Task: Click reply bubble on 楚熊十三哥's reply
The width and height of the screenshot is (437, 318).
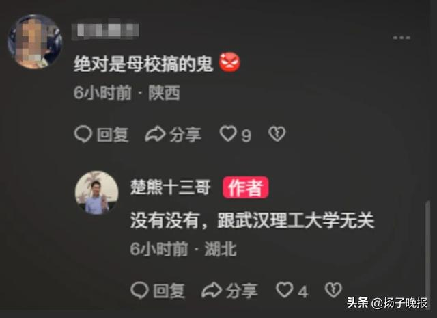Action: (139, 290)
